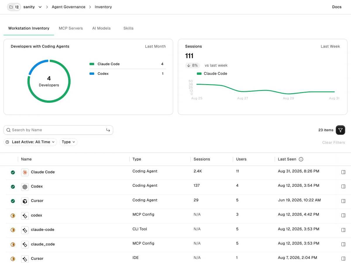
Task: Click the Last Month period label
Action: click(x=155, y=46)
